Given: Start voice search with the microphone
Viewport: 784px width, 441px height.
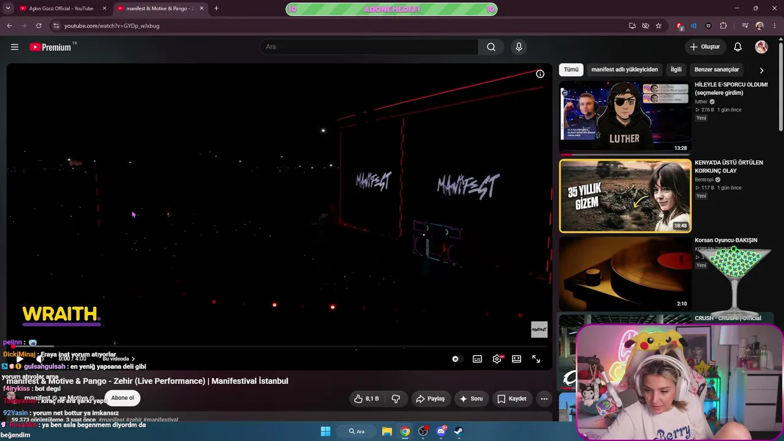Looking at the screenshot, I should pyautogui.click(x=519, y=47).
